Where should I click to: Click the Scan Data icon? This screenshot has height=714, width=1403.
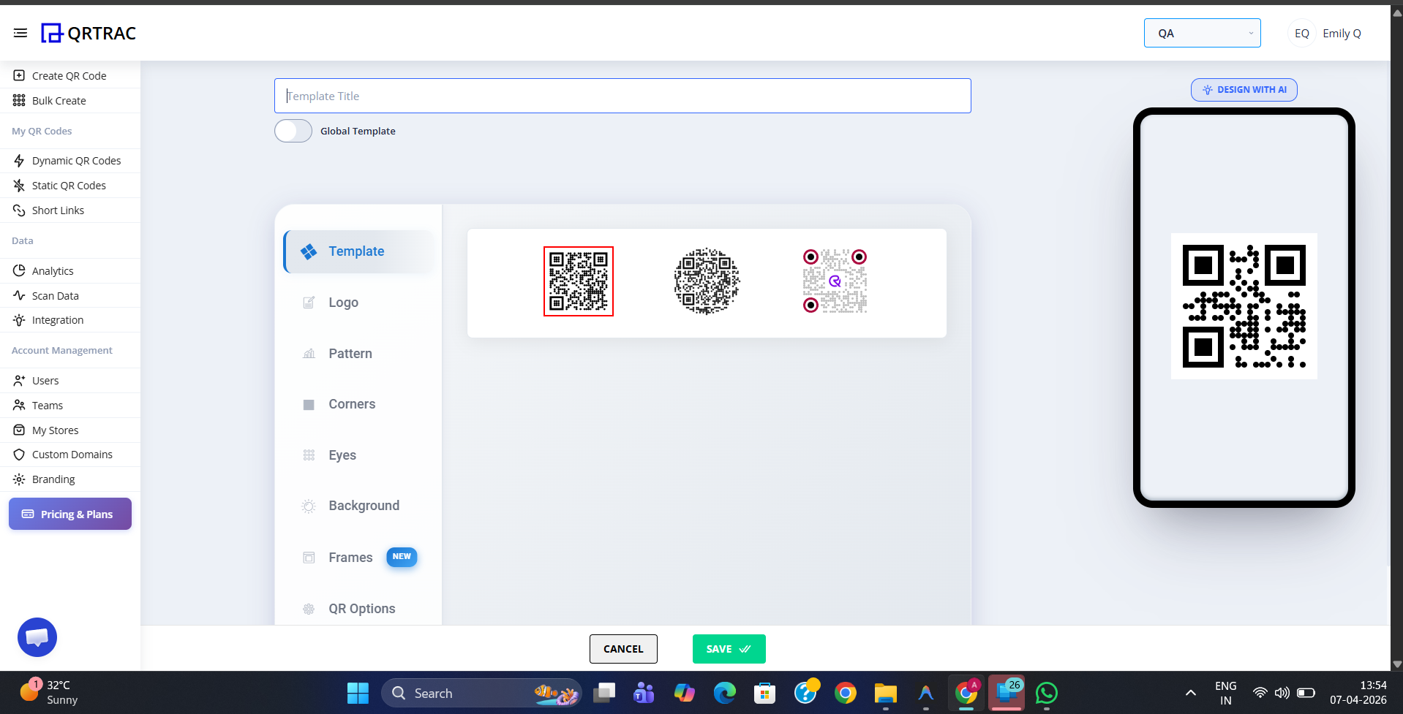click(x=18, y=295)
